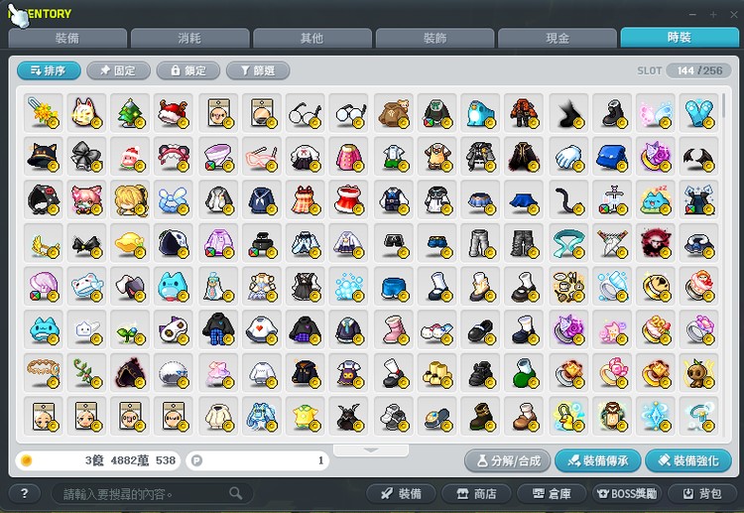Click the 分解/合成 button

click(507, 460)
